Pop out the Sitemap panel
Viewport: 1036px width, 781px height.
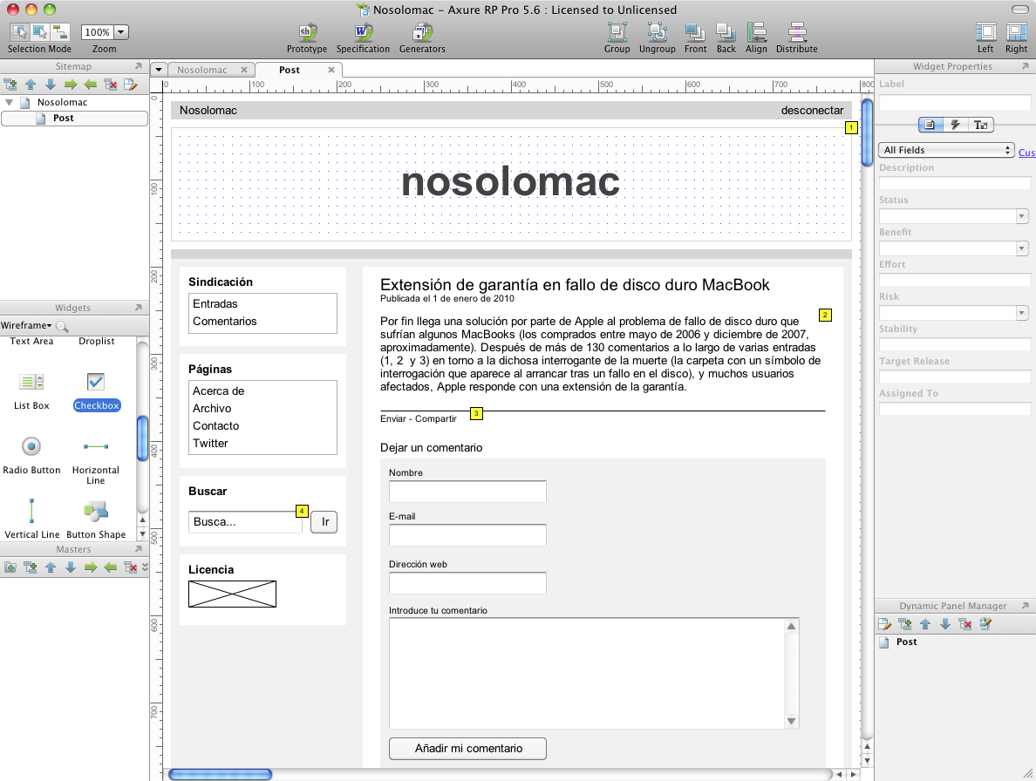tap(138, 66)
